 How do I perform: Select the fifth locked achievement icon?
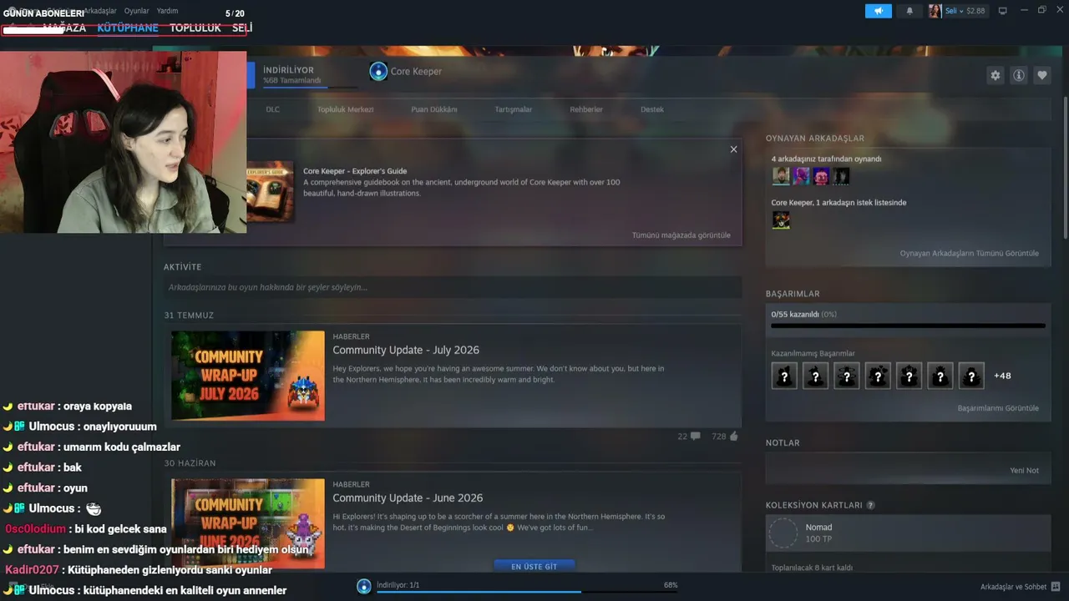pos(909,376)
